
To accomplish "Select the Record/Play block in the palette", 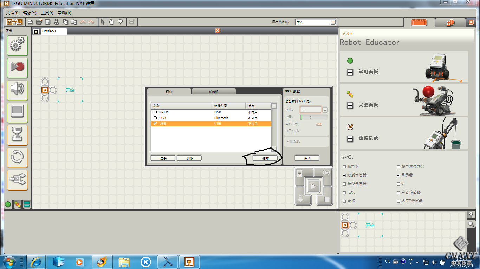I will tap(17, 68).
